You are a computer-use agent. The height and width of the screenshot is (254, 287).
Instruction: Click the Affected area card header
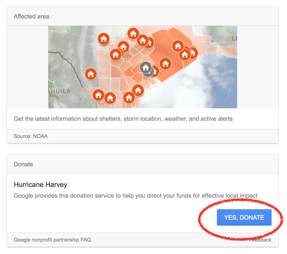32,16
